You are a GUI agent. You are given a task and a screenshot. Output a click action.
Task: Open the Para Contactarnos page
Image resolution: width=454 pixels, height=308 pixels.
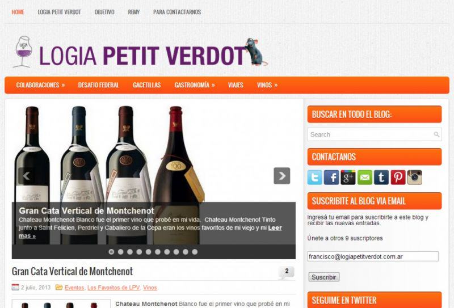[177, 12]
